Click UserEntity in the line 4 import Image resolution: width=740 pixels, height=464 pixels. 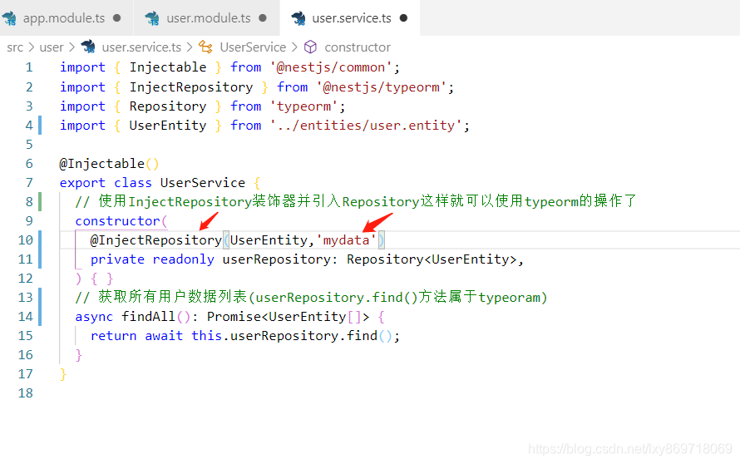point(168,126)
